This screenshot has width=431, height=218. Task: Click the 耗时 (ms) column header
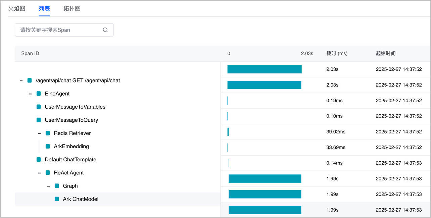[337, 53]
